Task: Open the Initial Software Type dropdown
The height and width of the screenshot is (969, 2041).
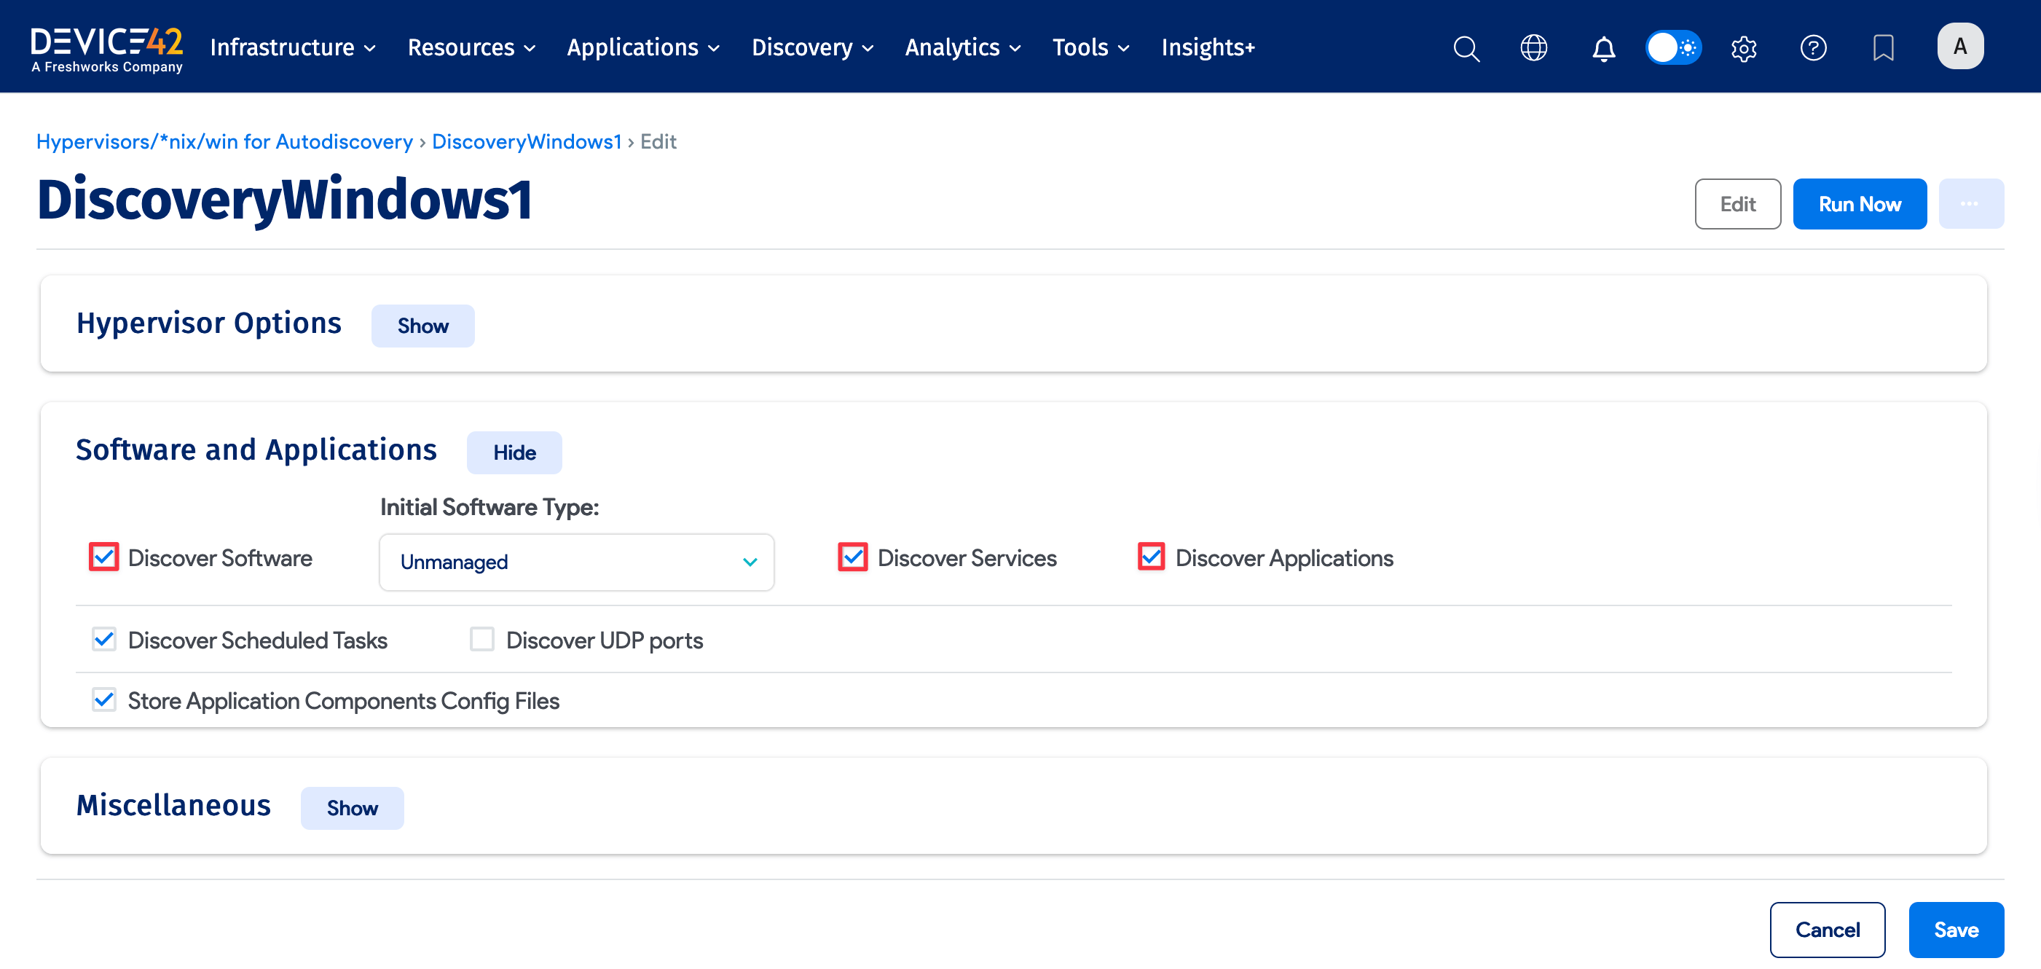Action: tap(576, 562)
